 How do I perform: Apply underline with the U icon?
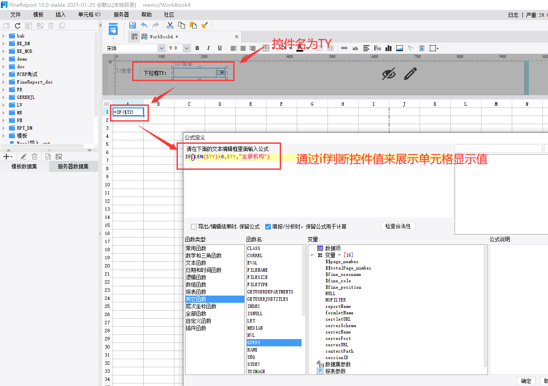220,48
